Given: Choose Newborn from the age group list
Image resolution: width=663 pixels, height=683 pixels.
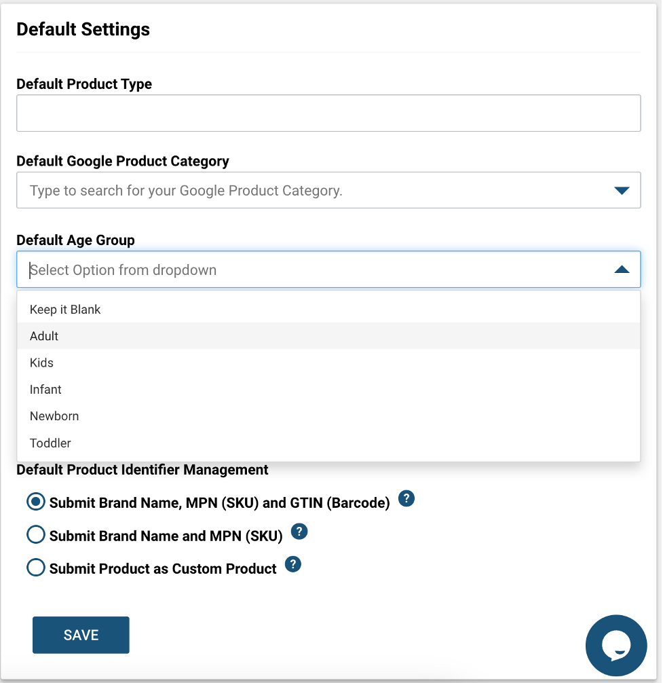Looking at the screenshot, I should (328, 416).
